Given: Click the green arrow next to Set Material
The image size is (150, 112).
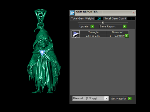Looking at the screenshot, I should 130,98.
